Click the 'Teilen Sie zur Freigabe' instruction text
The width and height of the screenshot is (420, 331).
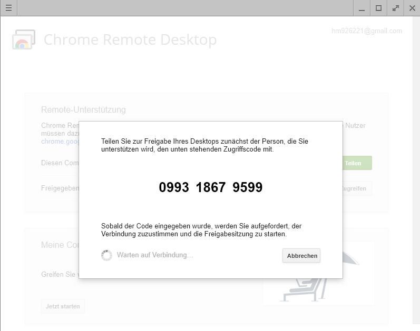click(204, 145)
